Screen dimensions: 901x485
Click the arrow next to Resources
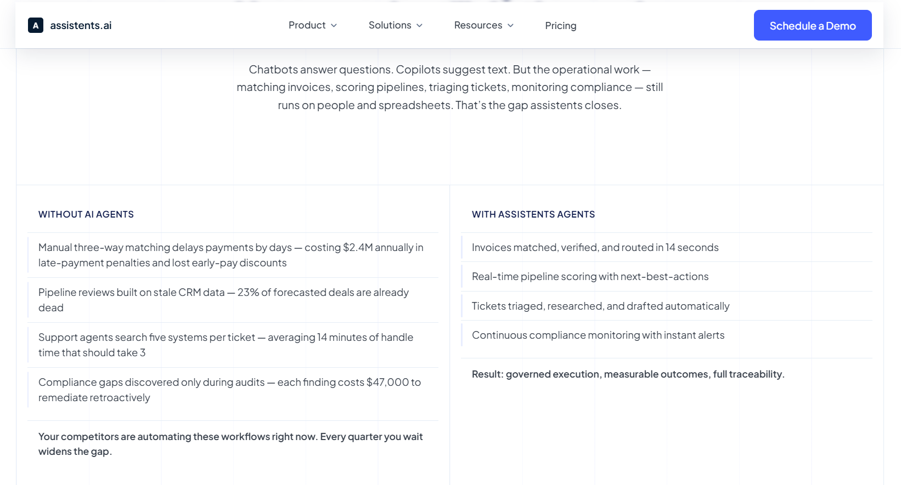click(510, 26)
